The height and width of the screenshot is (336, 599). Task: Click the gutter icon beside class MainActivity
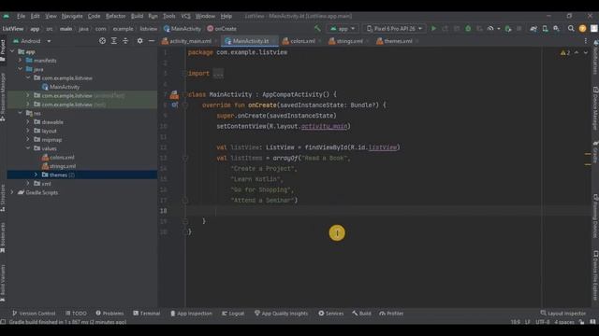click(174, 94)
